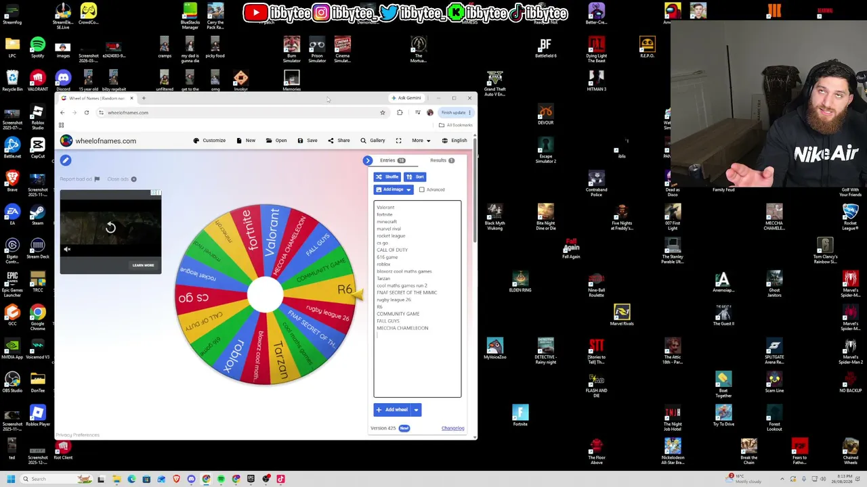
Task: Open Windows Start menu
Action: [x=11, y=479]
